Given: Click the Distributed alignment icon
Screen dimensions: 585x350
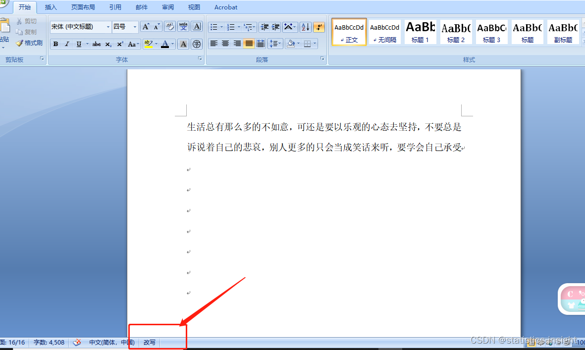Looking at the screenshot, I should [x=261, y=44].
